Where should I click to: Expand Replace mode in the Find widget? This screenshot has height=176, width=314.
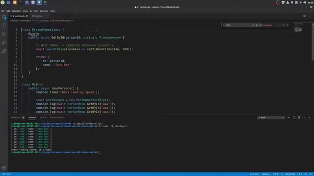[223, 25]
